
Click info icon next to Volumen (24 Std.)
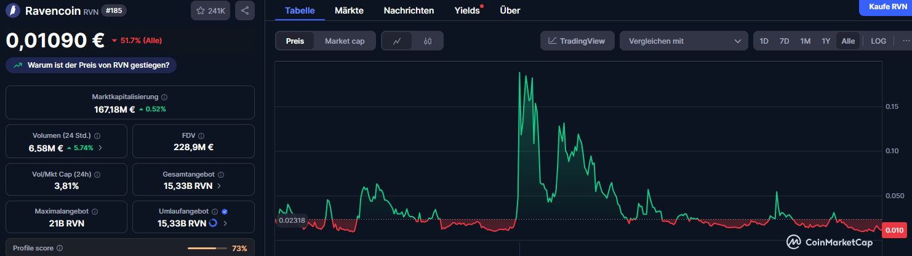97,135
